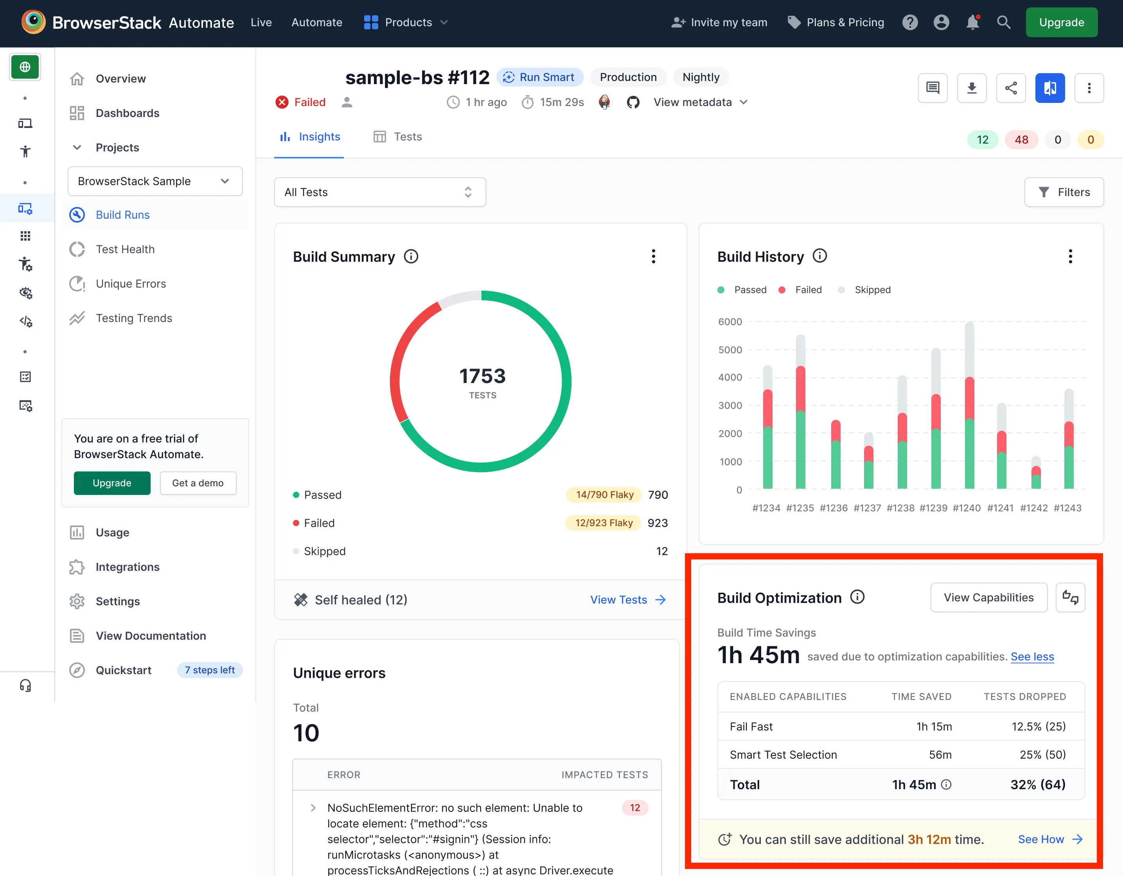Open the build comments panel
The height and width of the screenshot is (876, 1123).
pos(933,88)
